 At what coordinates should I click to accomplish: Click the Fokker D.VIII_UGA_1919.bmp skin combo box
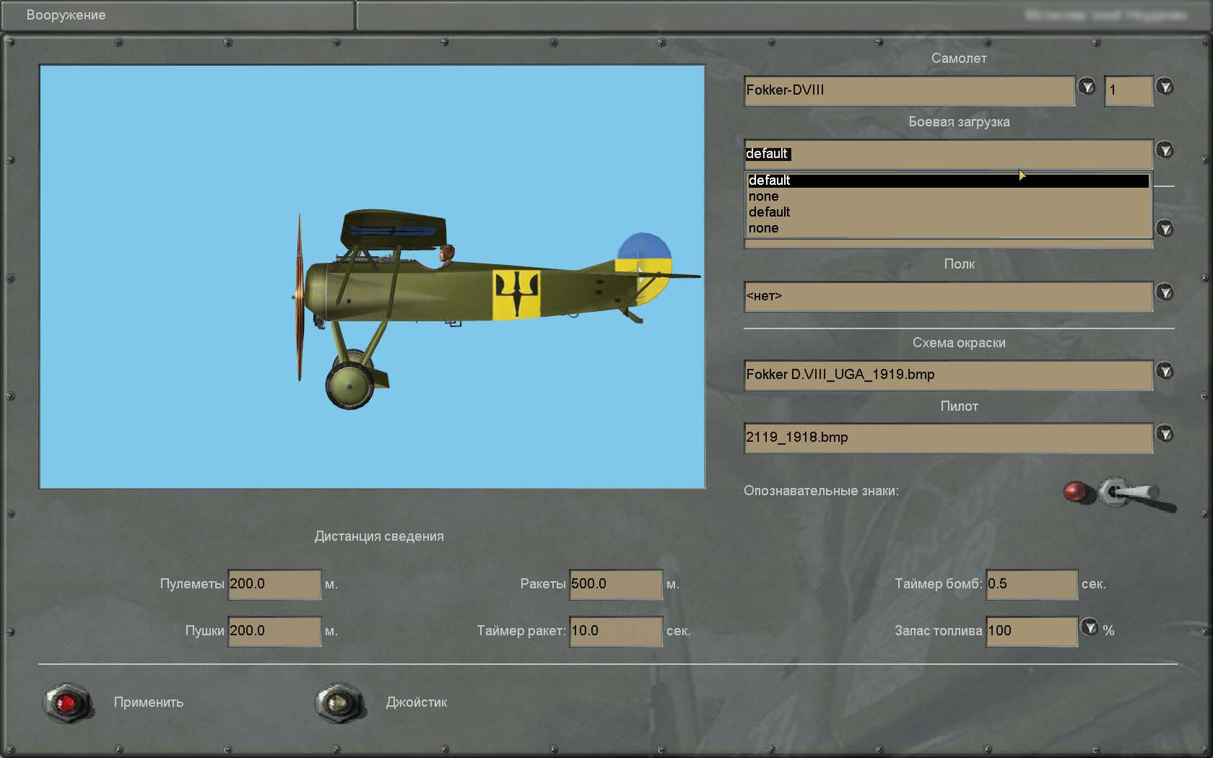[x=947, y=375]
